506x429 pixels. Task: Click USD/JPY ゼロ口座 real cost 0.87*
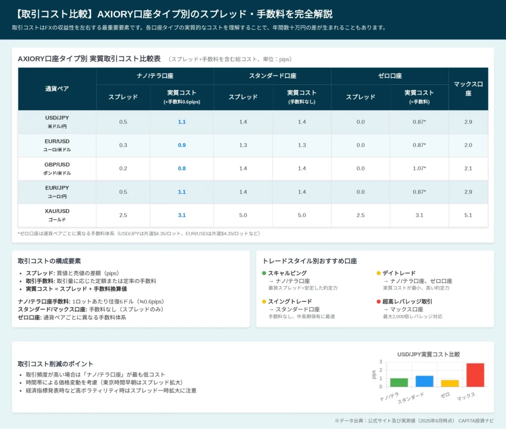[419, 122]
